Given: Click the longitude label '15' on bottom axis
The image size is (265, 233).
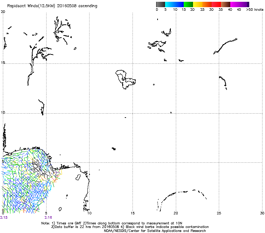Looking at the screenshot, I should coord(132,213).
